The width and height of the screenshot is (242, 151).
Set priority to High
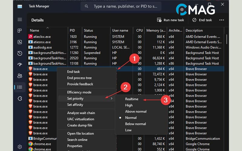click(x=129, y=105)
